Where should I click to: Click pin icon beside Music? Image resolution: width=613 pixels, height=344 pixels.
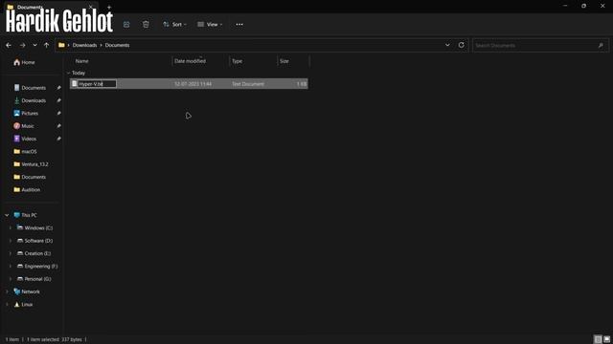click(58, 126)
